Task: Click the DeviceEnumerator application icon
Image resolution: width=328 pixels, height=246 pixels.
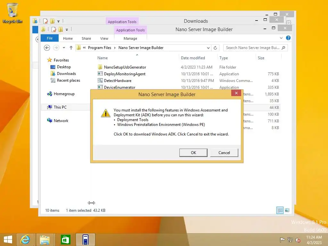Action: click(x=100, y=87)
